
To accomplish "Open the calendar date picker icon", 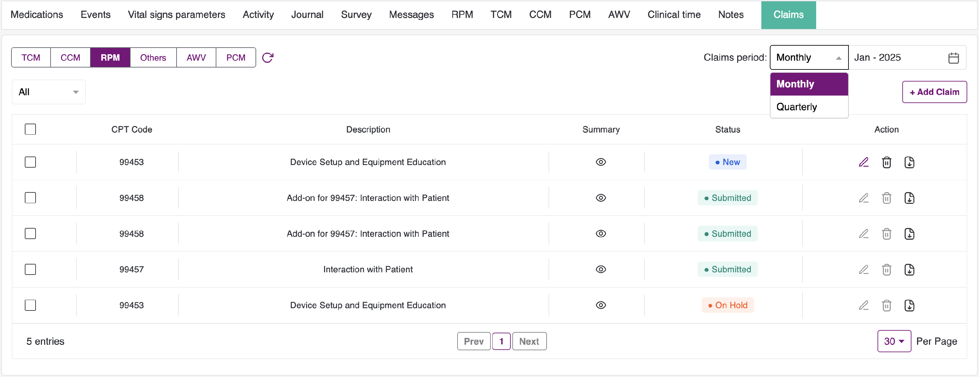I will coord(953,58).
